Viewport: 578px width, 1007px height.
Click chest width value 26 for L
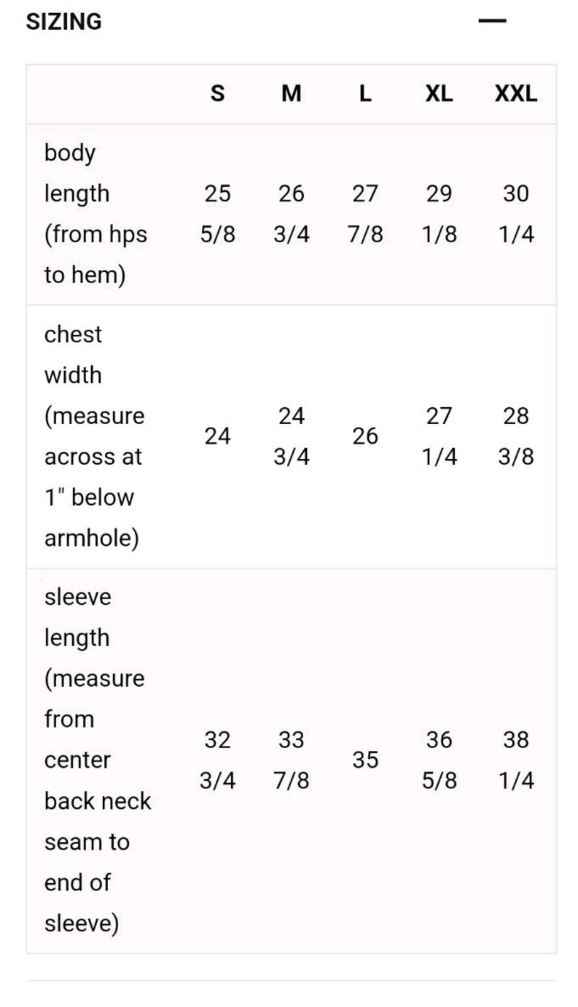(x=365, y=436)
